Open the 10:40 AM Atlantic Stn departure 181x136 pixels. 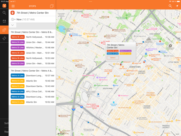click(x=32, y=81)
